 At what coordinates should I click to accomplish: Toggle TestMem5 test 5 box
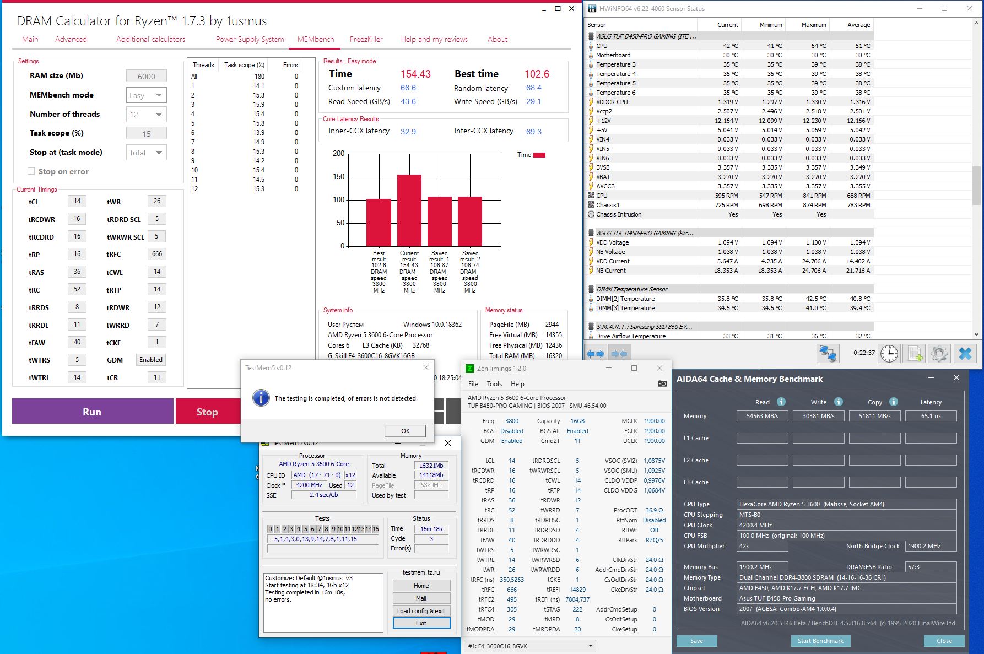pyautogui.click(x=305, y=529)
